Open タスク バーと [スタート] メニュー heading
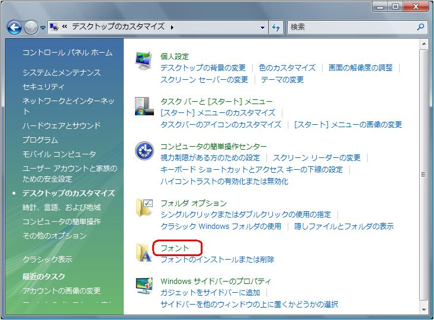Screen dimensions: 434x320 pyautogui.click(x=217, y=102)
